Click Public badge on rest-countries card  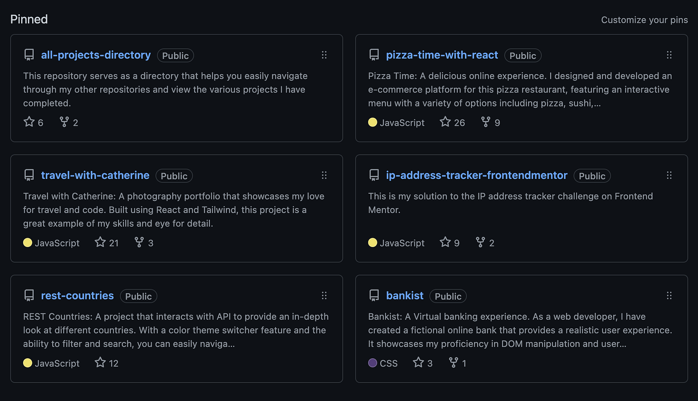(138, 296)
